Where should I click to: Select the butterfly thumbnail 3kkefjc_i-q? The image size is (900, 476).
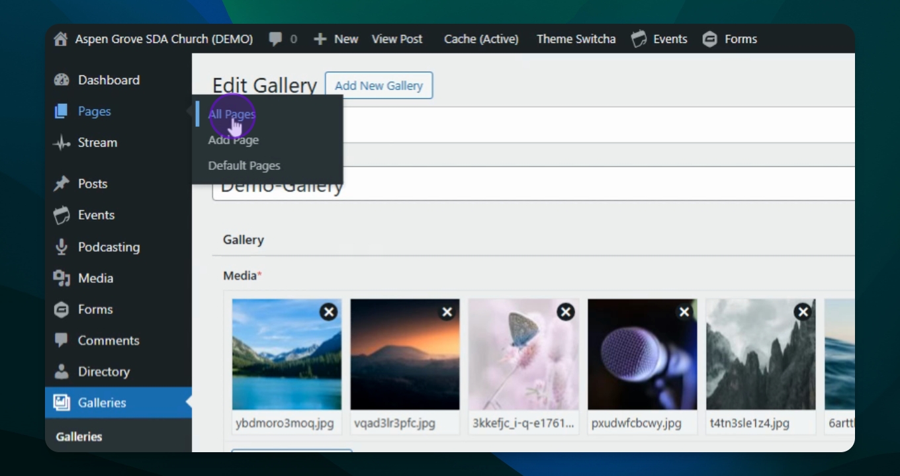tap(523, 354)
